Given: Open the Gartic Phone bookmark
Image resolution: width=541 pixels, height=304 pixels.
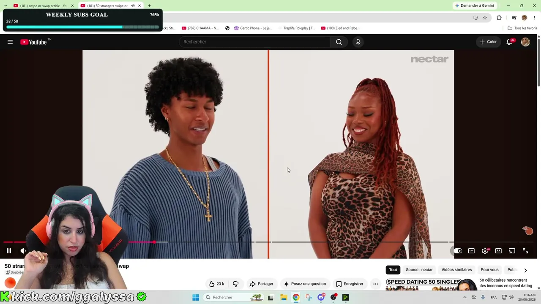Looking at the screenshot, I should (253, 28).
